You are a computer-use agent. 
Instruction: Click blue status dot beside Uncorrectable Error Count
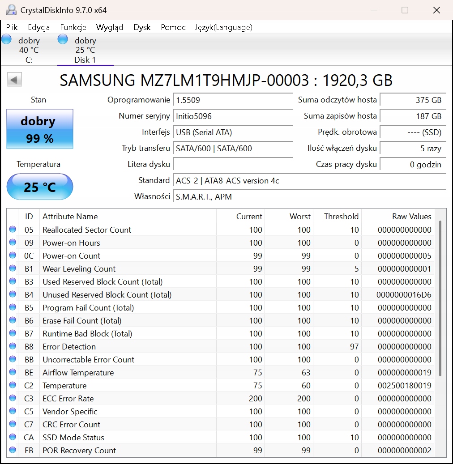click(x=13, y=359)
